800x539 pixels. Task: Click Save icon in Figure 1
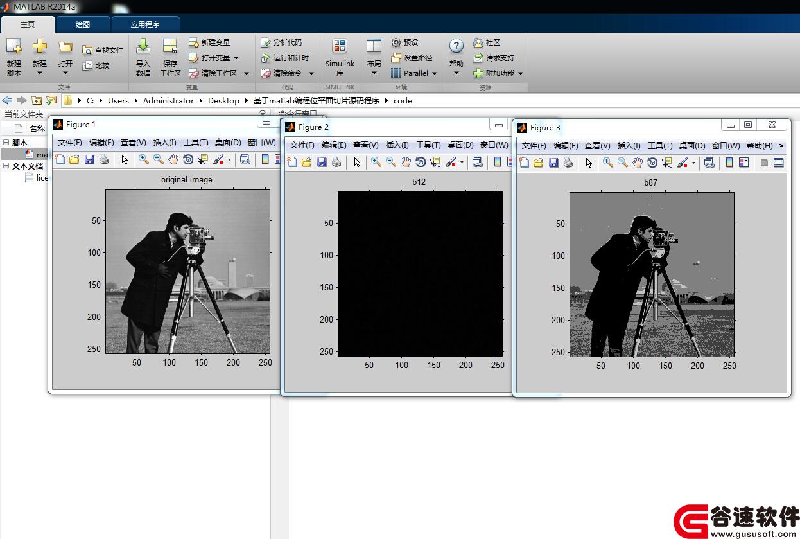click(x=89, y=160)
